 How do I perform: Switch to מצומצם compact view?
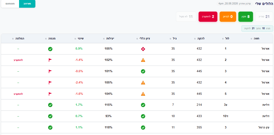[x=10, y=4]
